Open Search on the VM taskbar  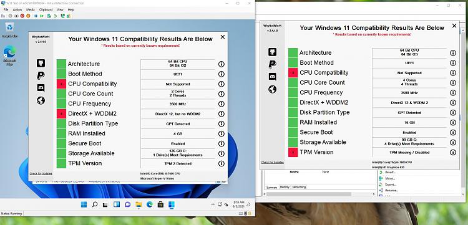95,204
